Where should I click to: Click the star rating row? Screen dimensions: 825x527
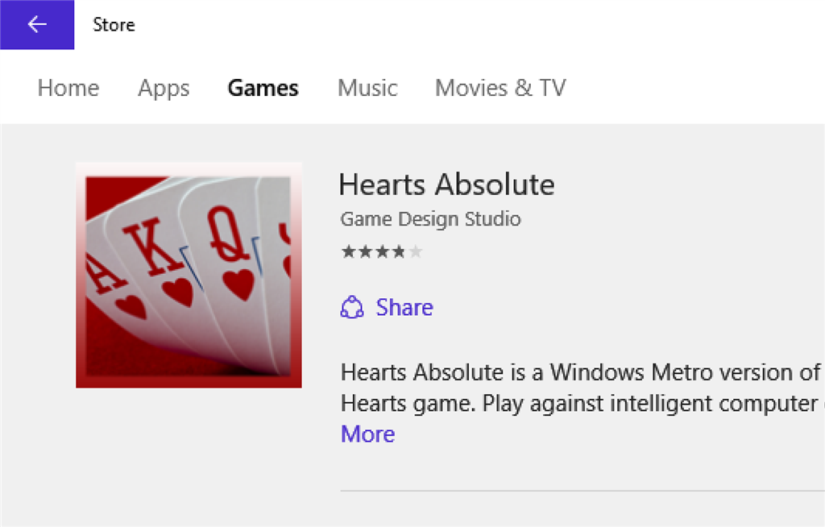point(382,251)
